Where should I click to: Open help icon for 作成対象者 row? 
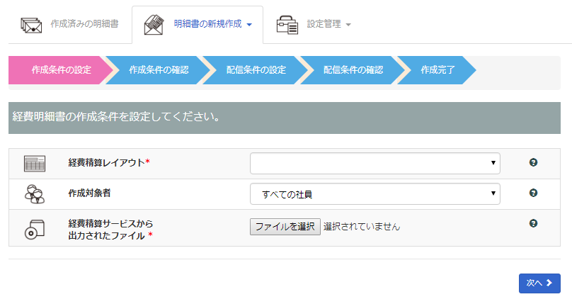pos(533,193)
